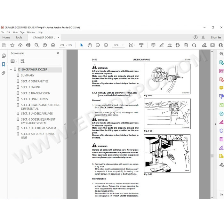224x224 pixels.
Task: Open Find text magnifier icon
Action: click(36, 45)
